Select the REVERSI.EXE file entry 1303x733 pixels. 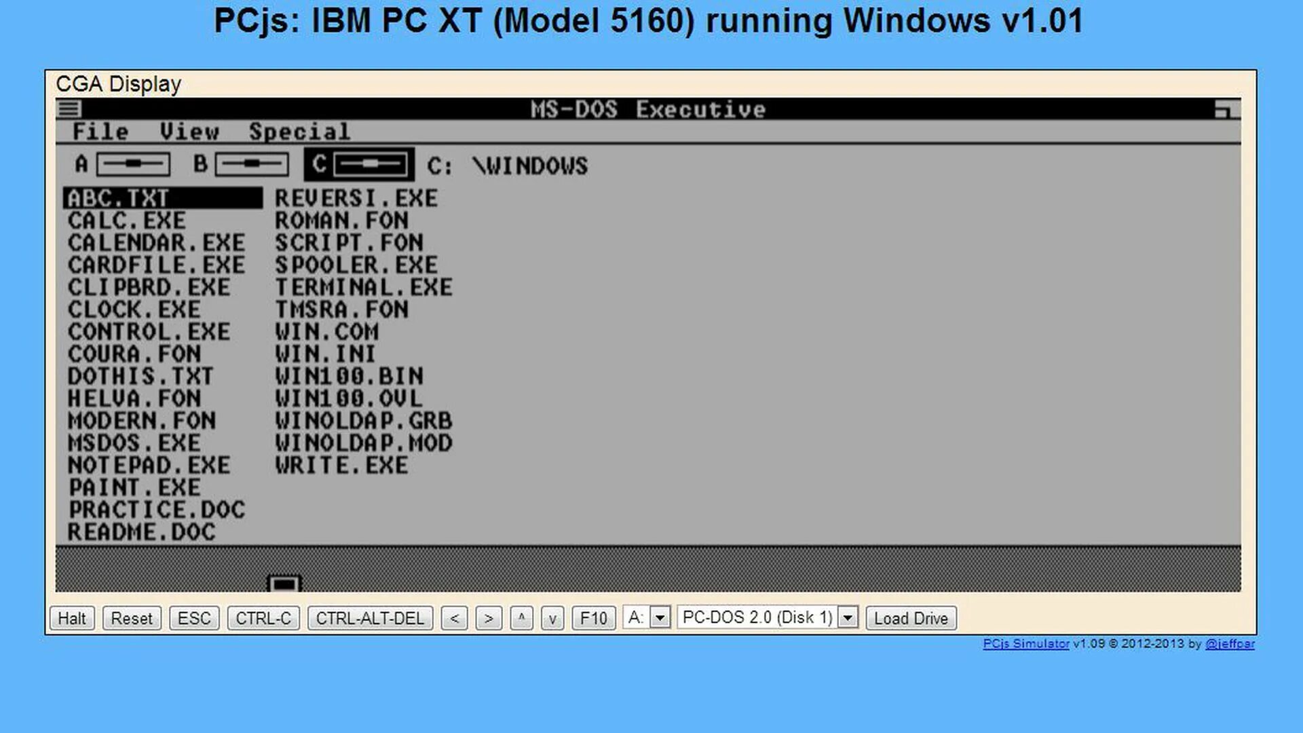pos(356,198)
